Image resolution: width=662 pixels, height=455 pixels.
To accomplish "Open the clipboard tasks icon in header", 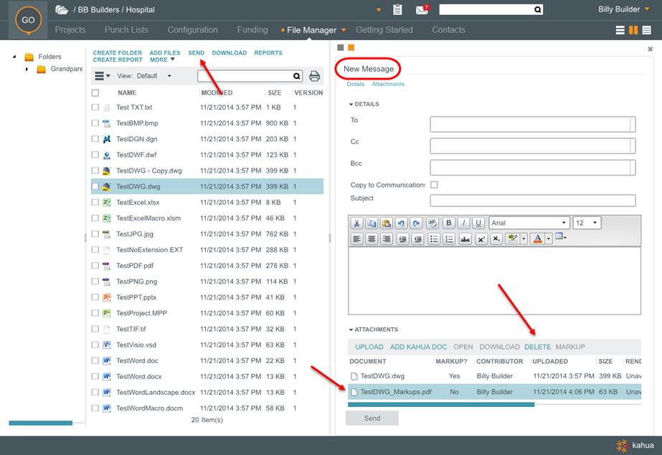I will [398, 10].
